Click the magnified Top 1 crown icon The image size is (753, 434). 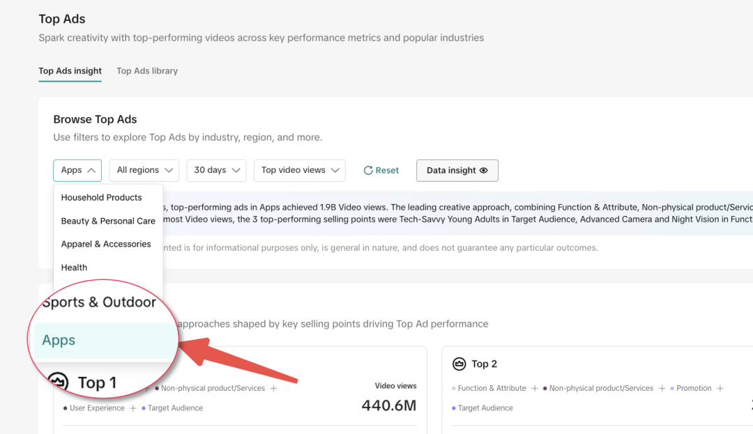click(x=59, y=382)
